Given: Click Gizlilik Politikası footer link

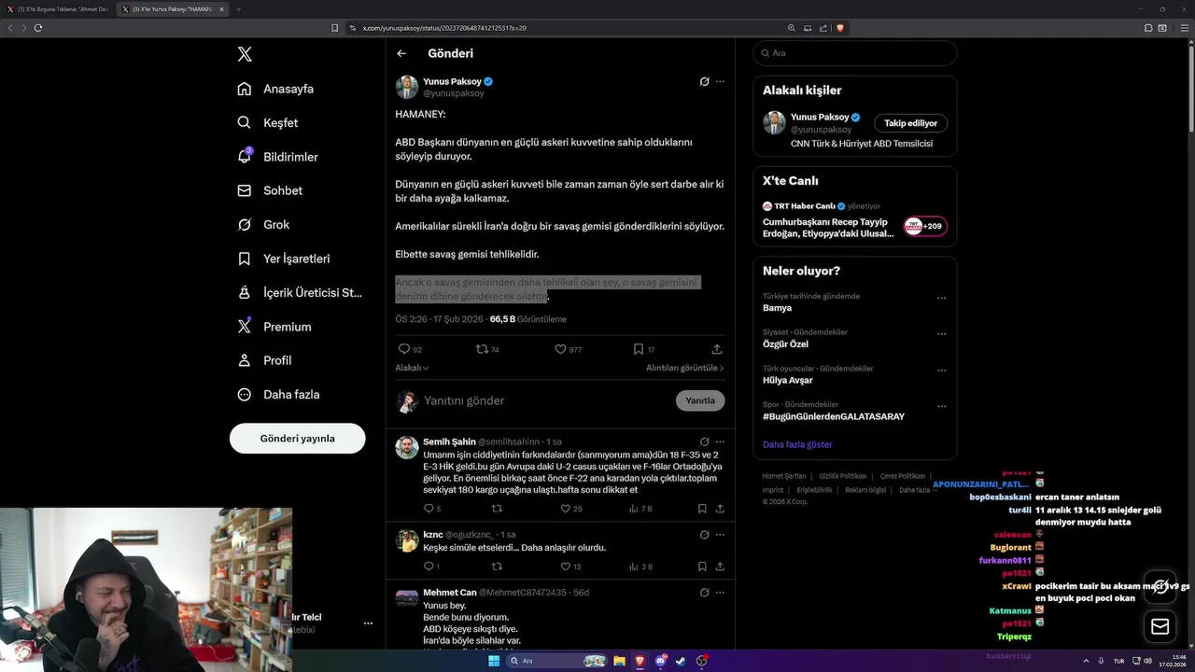Looking at the screenshot, I should [x=843, y=476].
